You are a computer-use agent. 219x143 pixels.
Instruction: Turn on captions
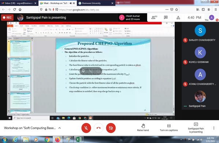[x=169, y=128]
